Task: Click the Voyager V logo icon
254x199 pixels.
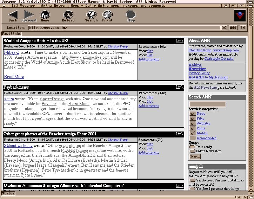Action: click(240, 16)
